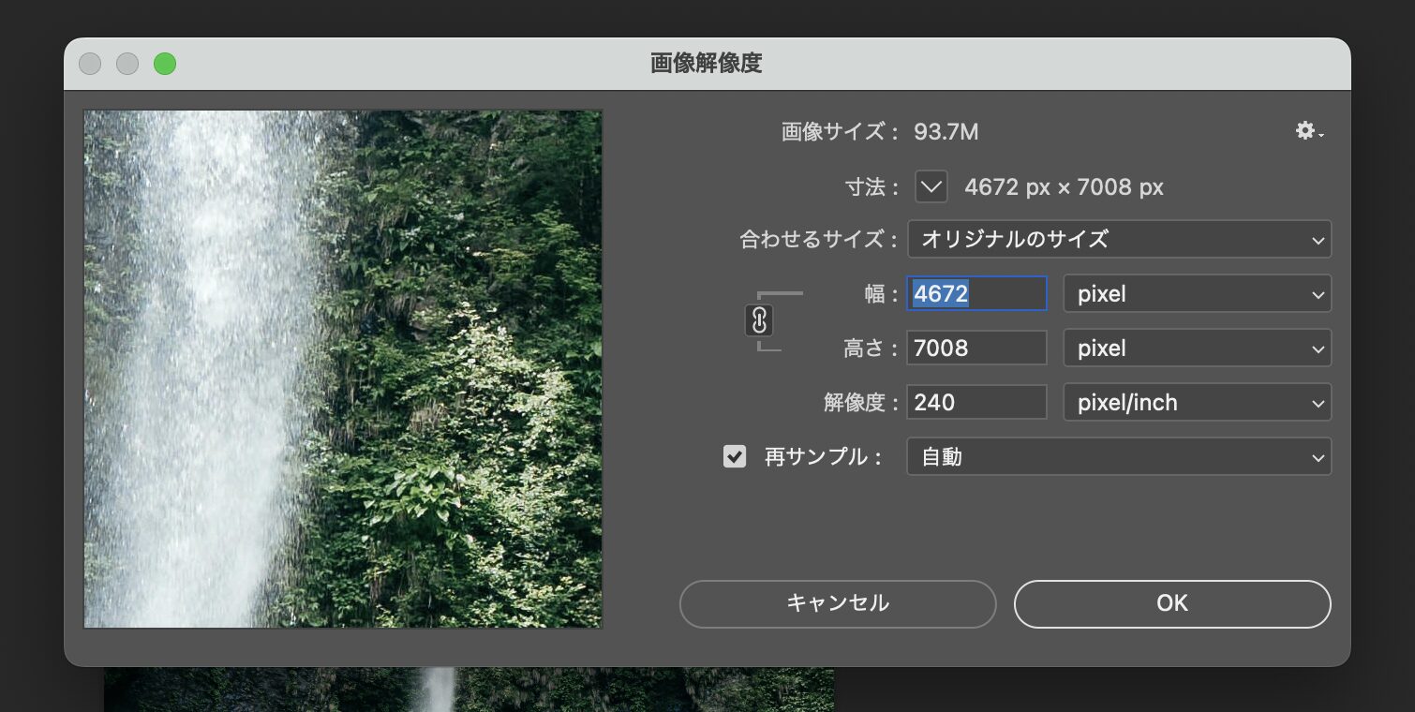The image size is (1415, 712).
Task: Open the pixel/inch resolution unit dropdown
Action: tap(1197, 403)
